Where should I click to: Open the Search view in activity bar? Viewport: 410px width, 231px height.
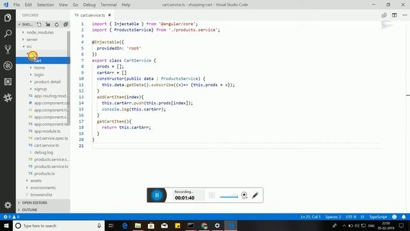click(x=8, y=33)
